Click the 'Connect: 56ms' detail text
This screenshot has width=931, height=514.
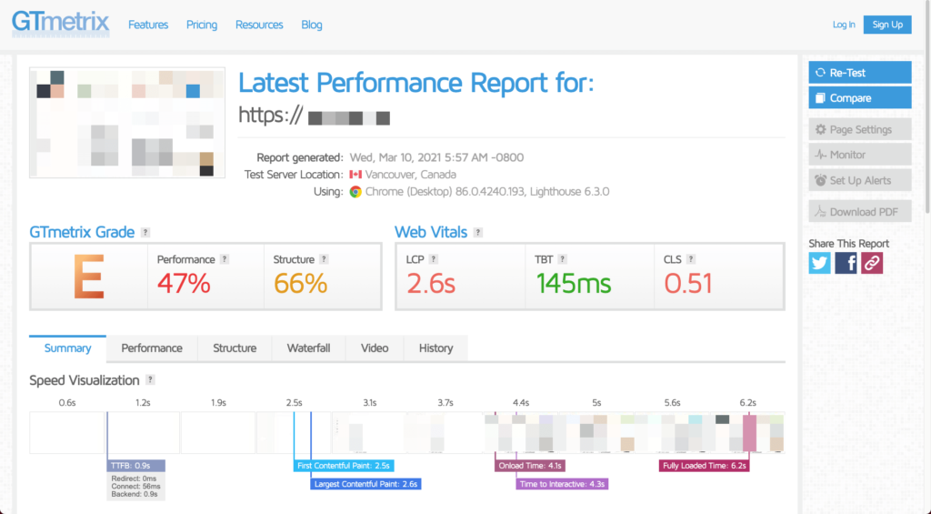click(135, 487)
